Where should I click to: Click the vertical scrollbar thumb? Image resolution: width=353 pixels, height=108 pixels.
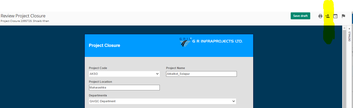click(x=344, y=68)
